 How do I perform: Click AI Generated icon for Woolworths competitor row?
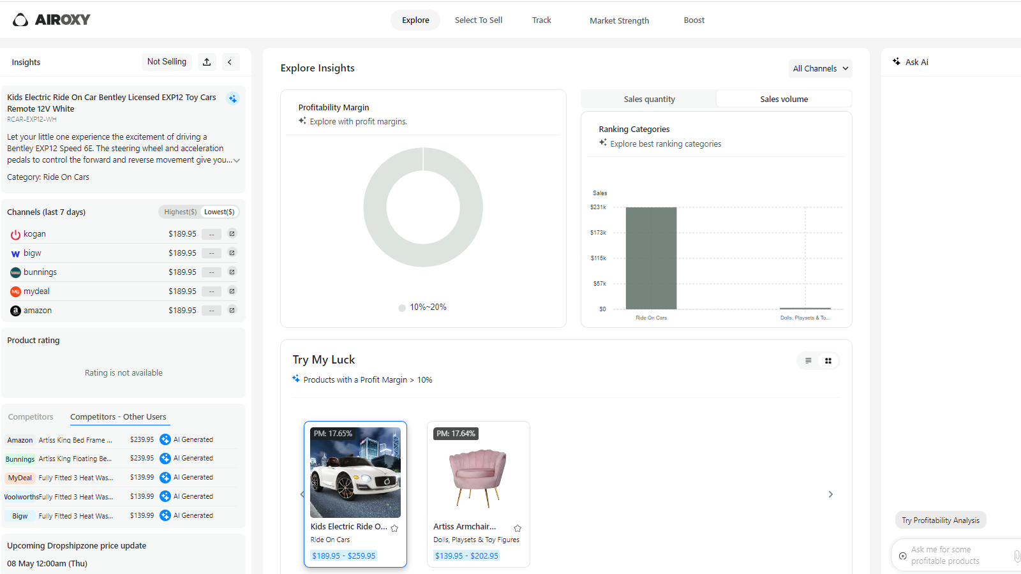pyautogui.click(x=165, y=496)
